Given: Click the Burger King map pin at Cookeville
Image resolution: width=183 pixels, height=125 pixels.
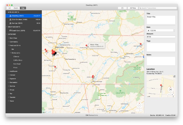Looking at the screenshot, I should tap(86, 45).
